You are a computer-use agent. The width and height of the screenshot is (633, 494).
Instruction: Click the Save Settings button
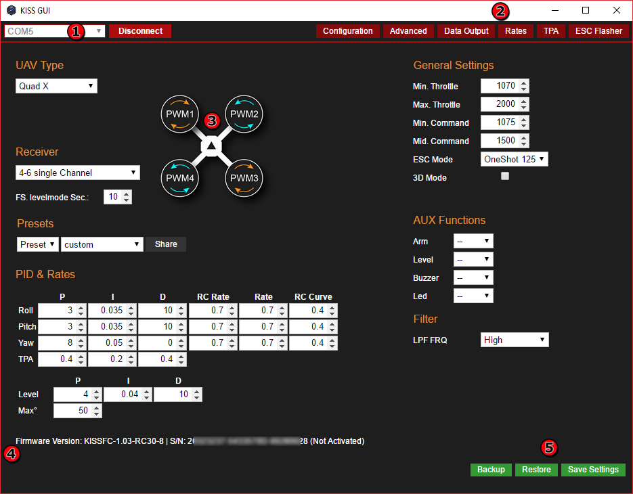tap(592, 470)
